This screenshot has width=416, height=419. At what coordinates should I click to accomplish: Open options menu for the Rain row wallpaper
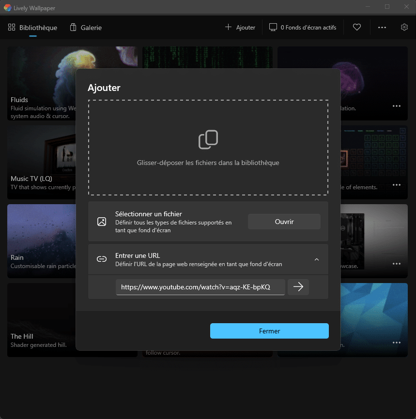pyautogui.click(x=397, y=264)
